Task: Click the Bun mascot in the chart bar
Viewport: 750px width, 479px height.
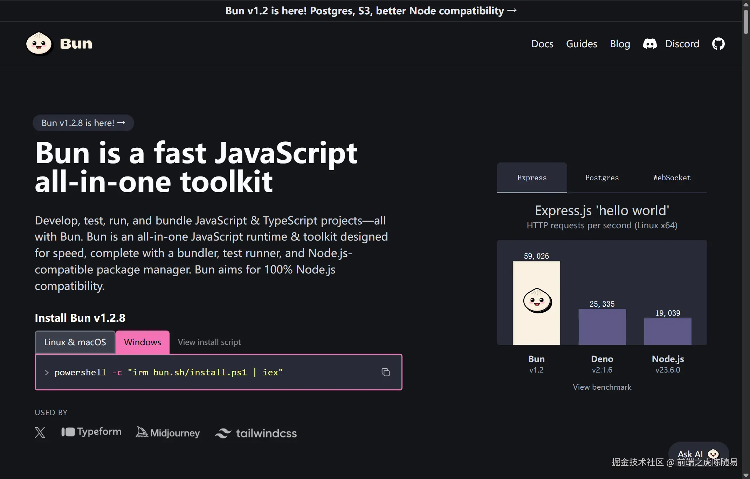Action: click(537, 300)
